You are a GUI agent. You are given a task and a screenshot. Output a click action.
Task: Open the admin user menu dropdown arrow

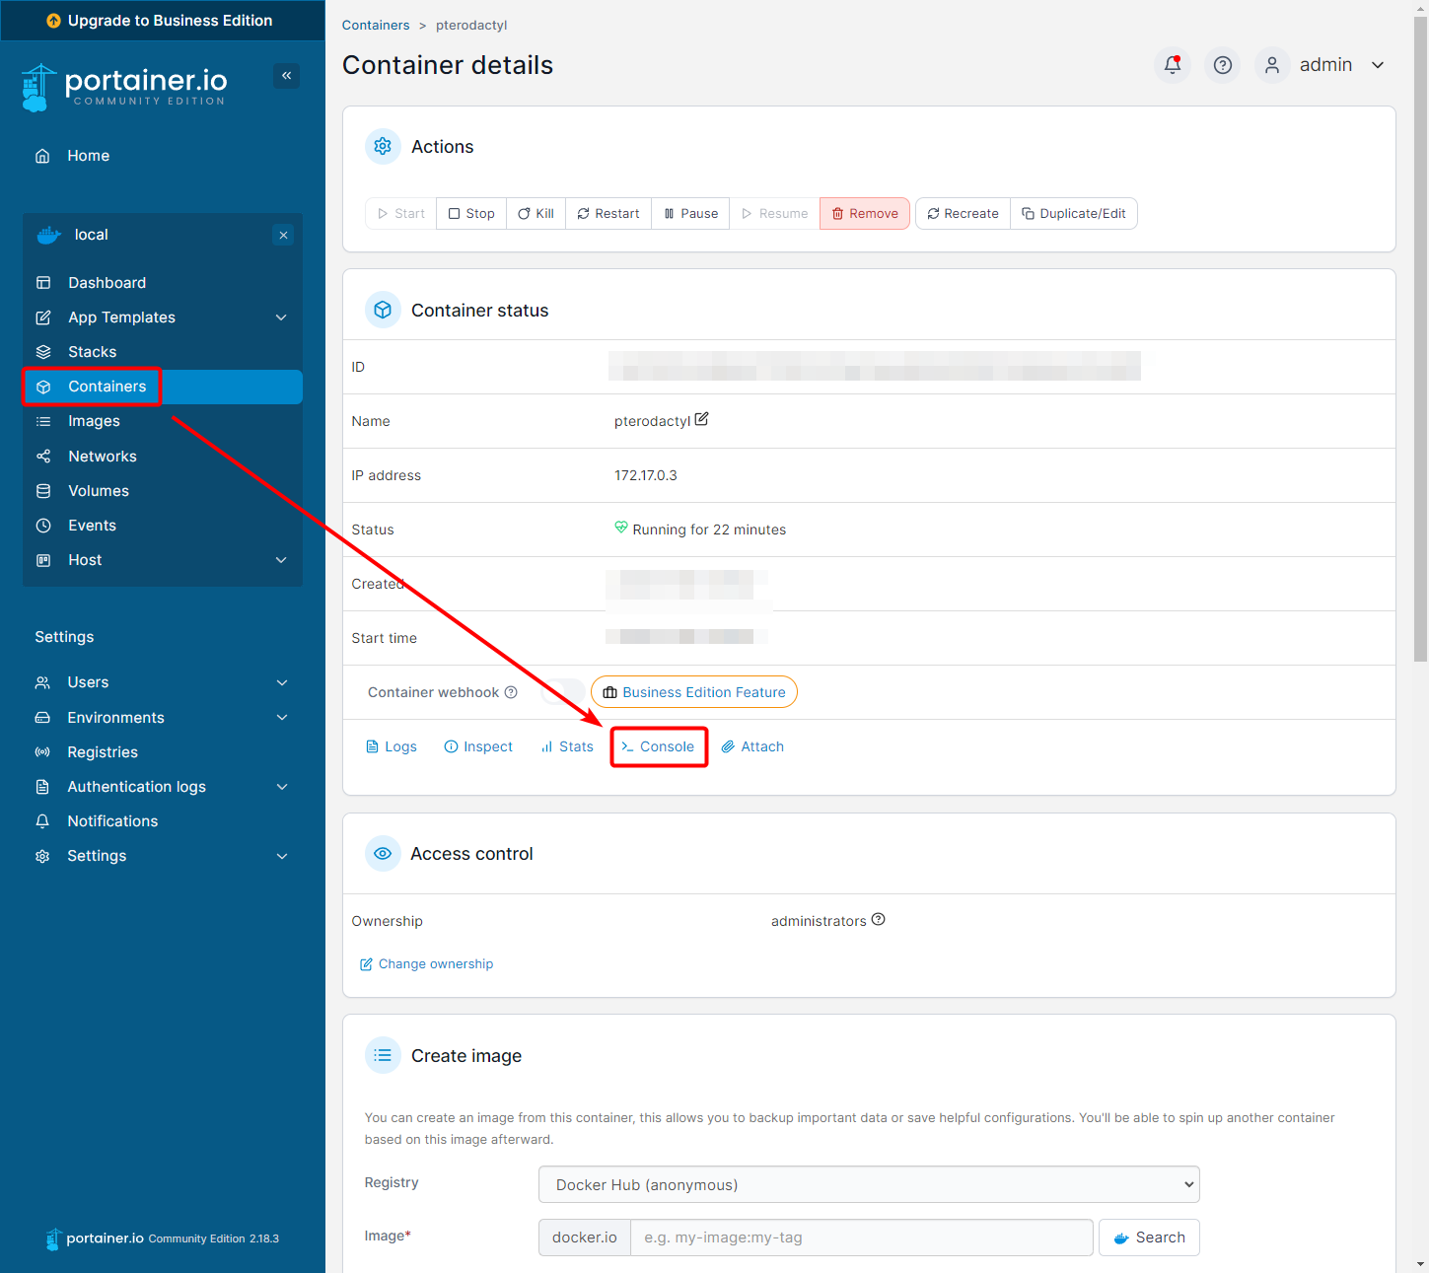[1378, 65]
